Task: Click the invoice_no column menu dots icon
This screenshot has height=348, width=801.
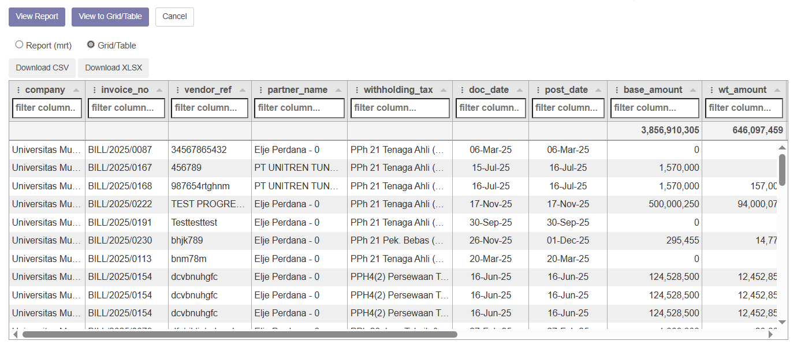Action: 94,90
